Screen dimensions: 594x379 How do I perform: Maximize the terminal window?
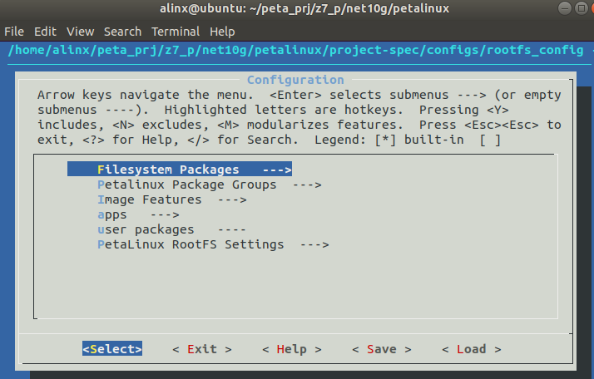coord(582,8)
